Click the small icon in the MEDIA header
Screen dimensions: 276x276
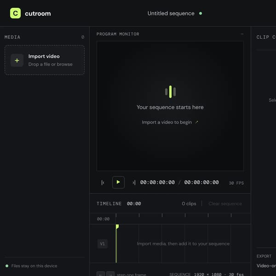click(x=82, y=37)
